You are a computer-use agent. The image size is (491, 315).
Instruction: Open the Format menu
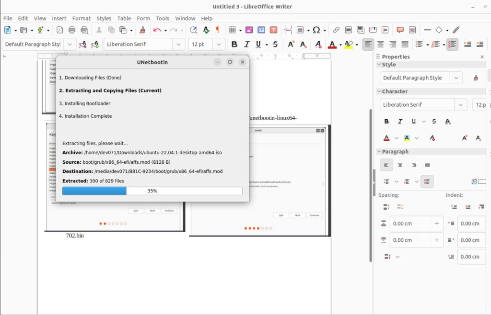82,19
